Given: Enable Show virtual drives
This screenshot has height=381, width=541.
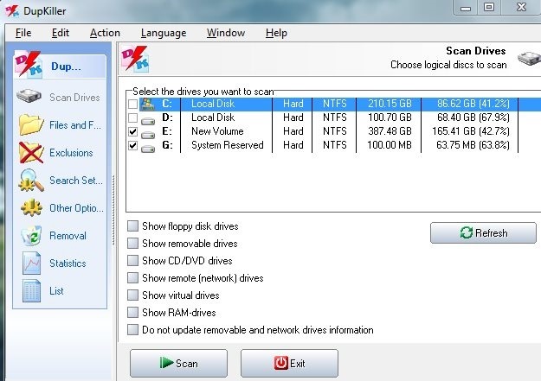Looking at the screenshot, I should [132, 295].
